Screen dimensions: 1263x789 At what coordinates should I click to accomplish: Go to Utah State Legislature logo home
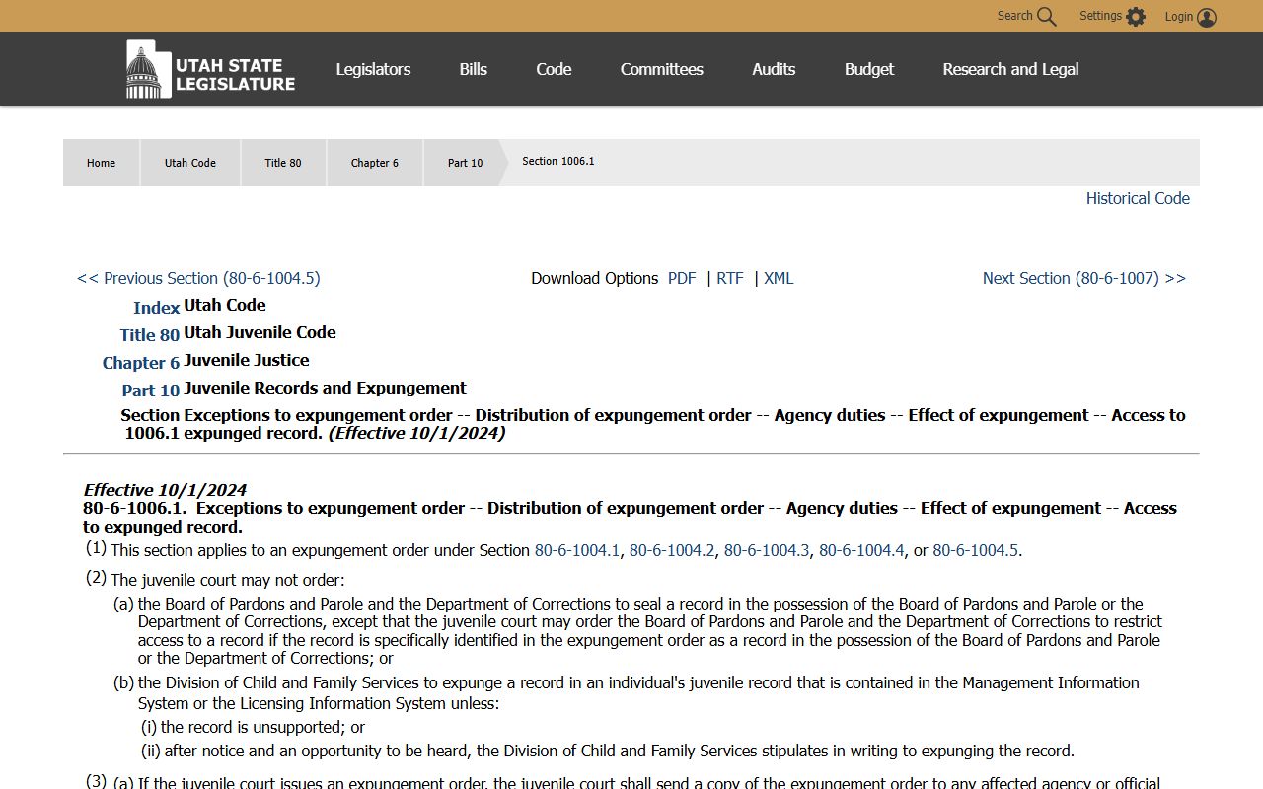coord(210,69)
